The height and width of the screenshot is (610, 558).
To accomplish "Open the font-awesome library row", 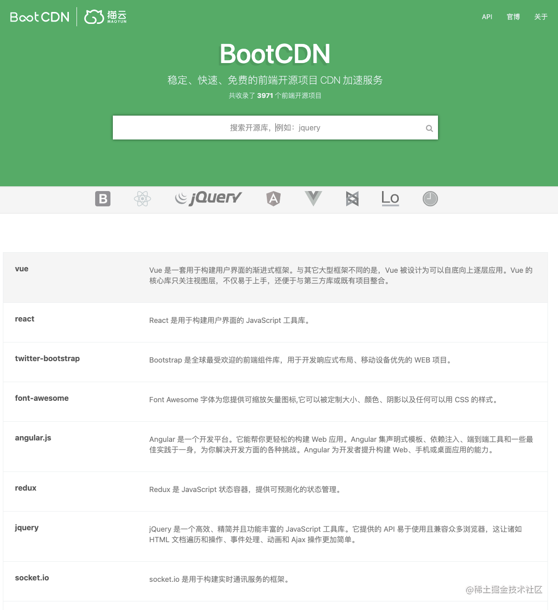I will click(x=275, y=402).
